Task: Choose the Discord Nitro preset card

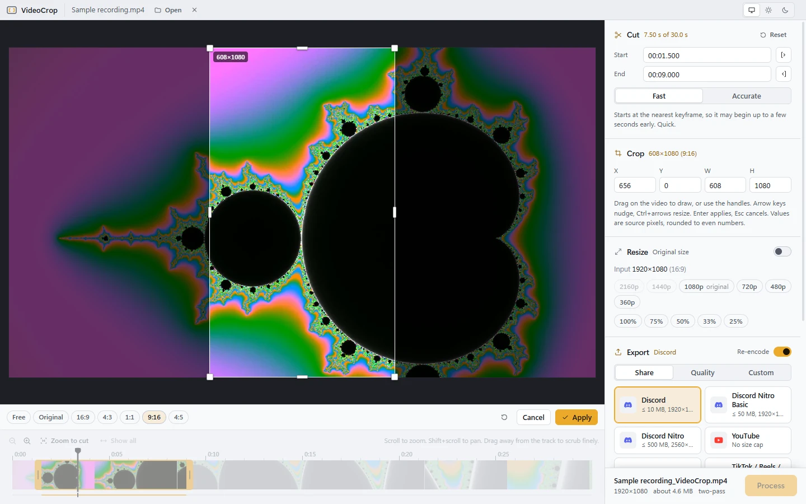Action: click(x=657, y=440)
